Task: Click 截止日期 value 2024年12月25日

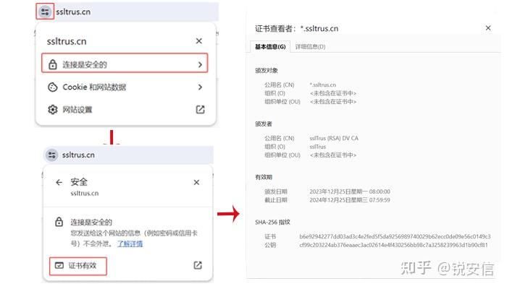Action: click(350, 200)
